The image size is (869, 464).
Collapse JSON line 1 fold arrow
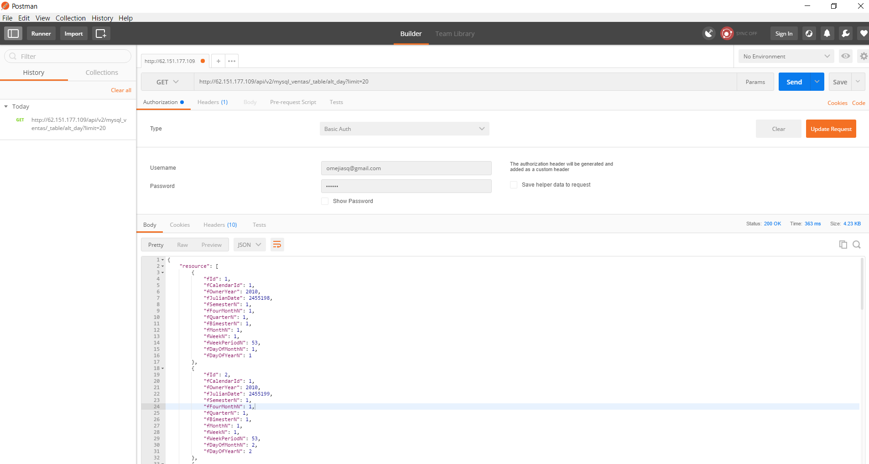click(x=162, y=260)
